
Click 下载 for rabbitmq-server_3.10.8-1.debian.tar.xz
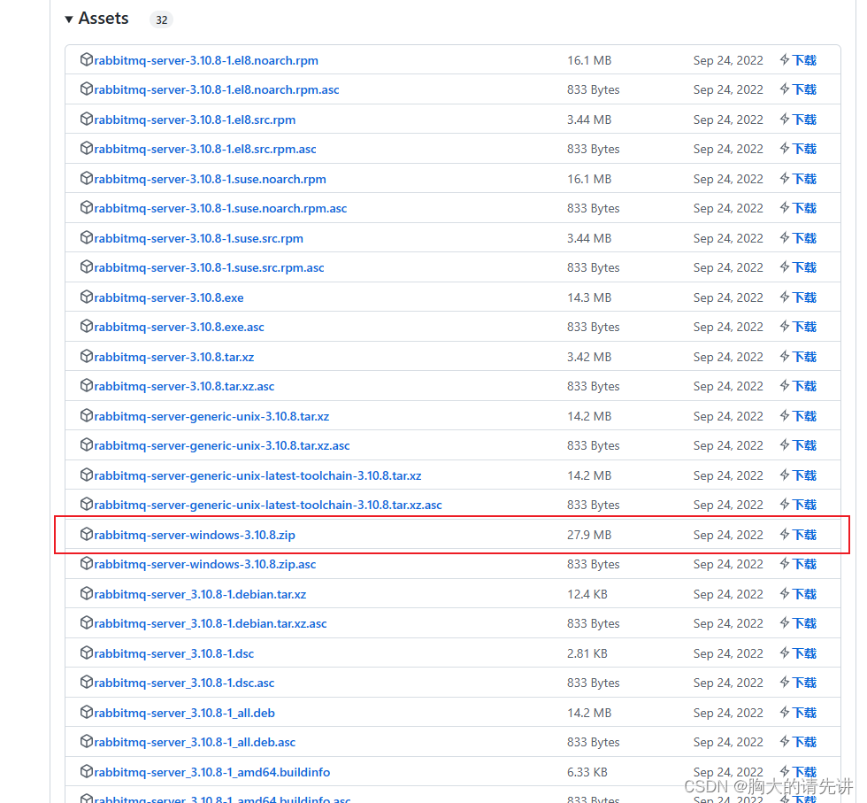coord(804,594)
